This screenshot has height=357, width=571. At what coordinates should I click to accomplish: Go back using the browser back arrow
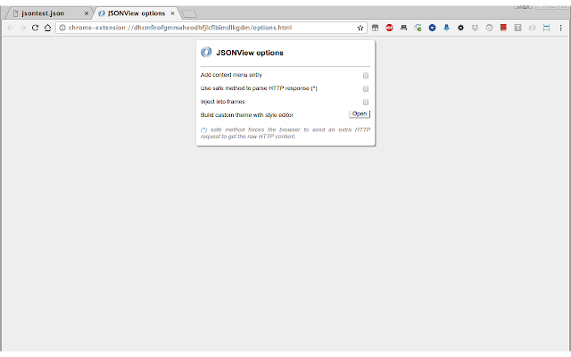(10, 28)
